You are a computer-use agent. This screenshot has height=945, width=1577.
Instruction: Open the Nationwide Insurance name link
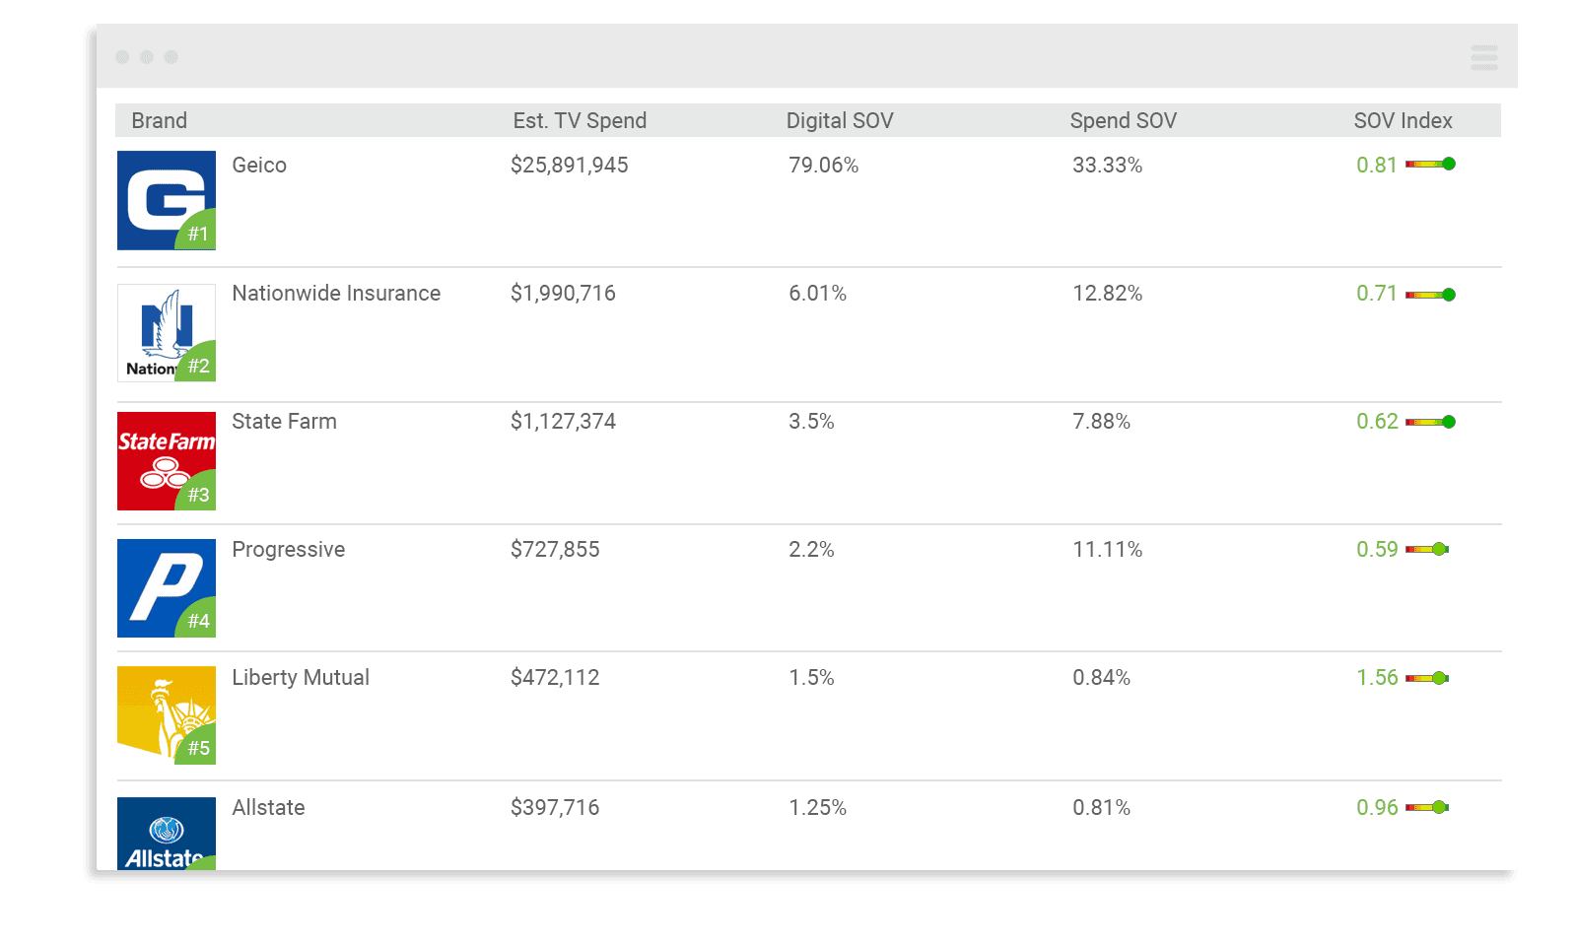[336, 293]
